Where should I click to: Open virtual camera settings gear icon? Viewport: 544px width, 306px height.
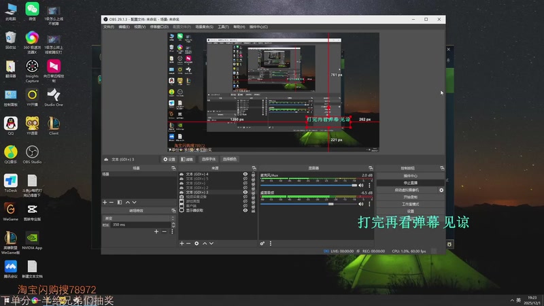pos(441,190)
